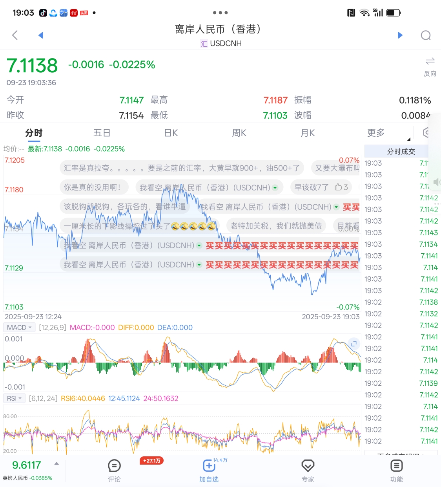Open search with magnifier icon

(x=426, y=36)
